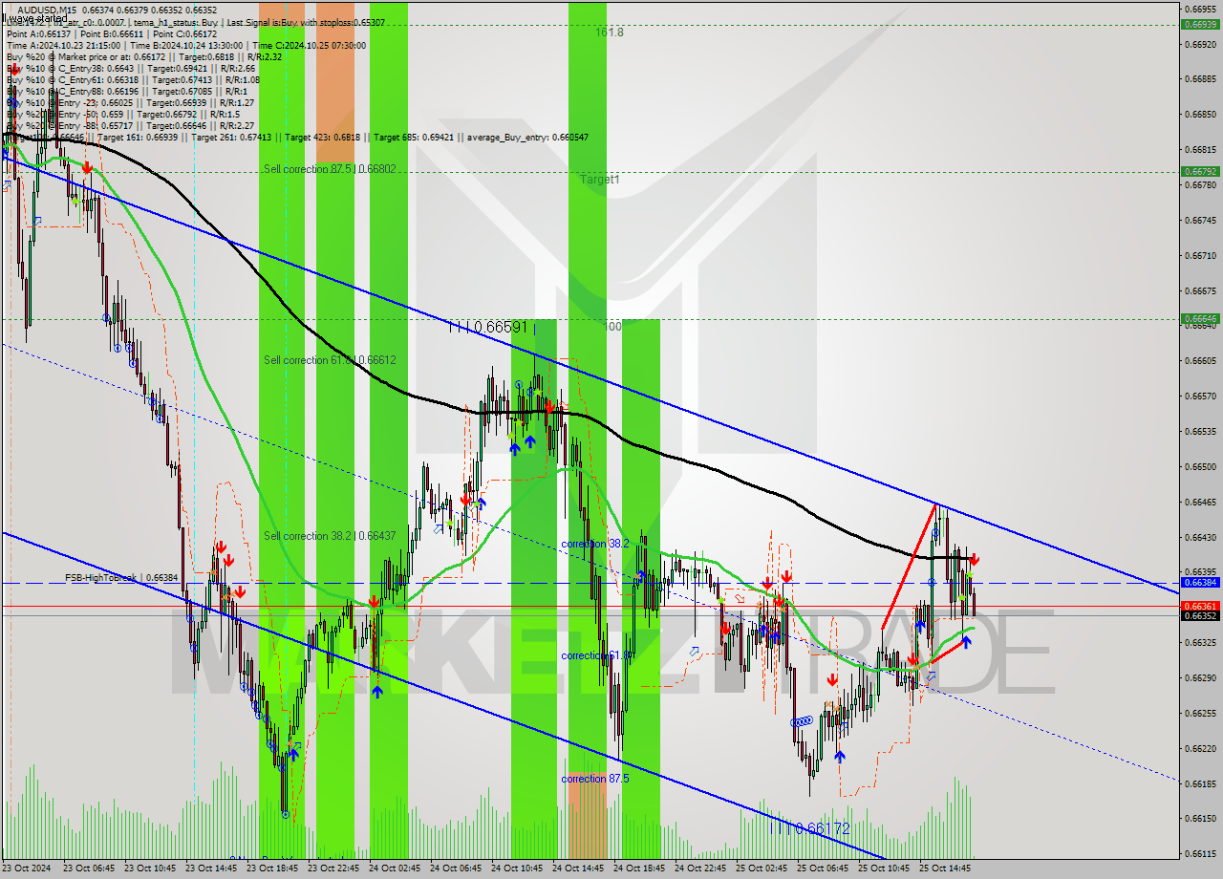The image size is (1223, 879).
Task: Click '25 Oct 14:45' on time axis
Action: tap(943, 868)
